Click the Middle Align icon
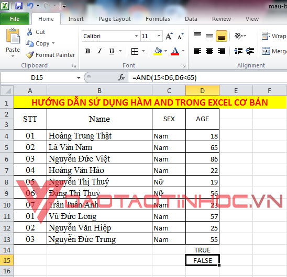Viewport: 287px width, 277px height. pyautogui.click(x=209, y=36)
